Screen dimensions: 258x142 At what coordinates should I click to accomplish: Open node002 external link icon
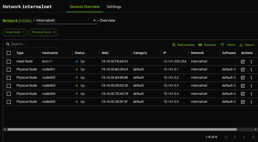[x=243, y=78]
